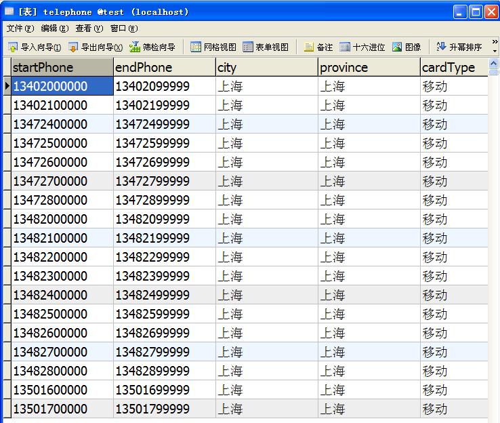The width and height of the screenshot is (500, 423).
Task: Show the 十六进位 hex viewer
Action: tap(362, 47)
